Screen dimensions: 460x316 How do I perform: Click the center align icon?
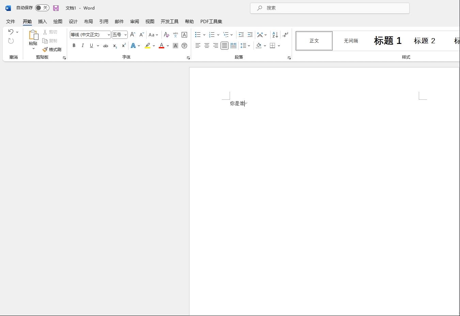206,46
